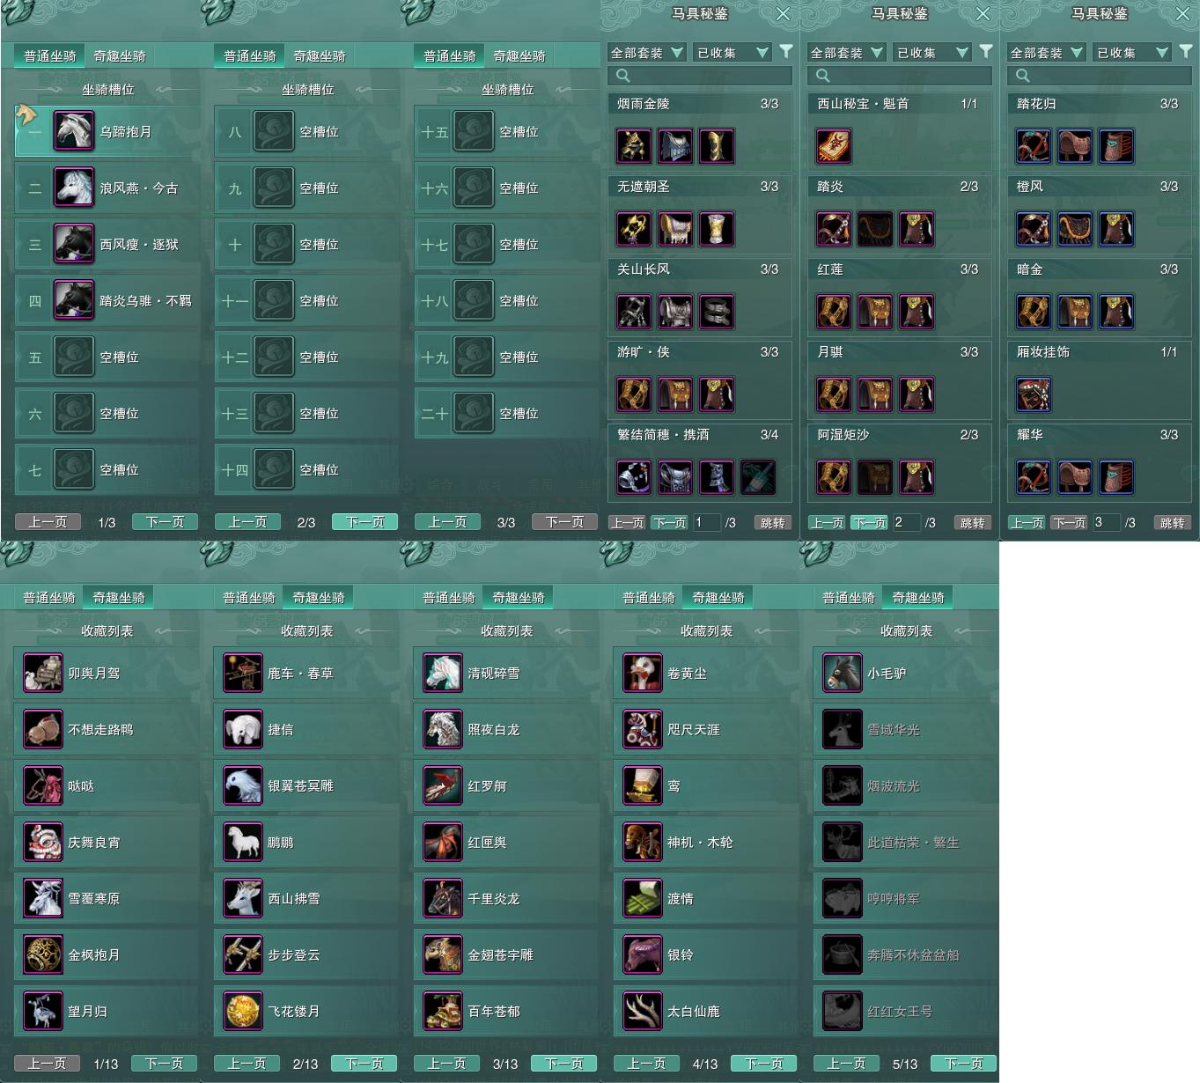Choose the 卯舆月驾 mount icon
This screenshot has width=1200, height=1083.
coord(43,673)
